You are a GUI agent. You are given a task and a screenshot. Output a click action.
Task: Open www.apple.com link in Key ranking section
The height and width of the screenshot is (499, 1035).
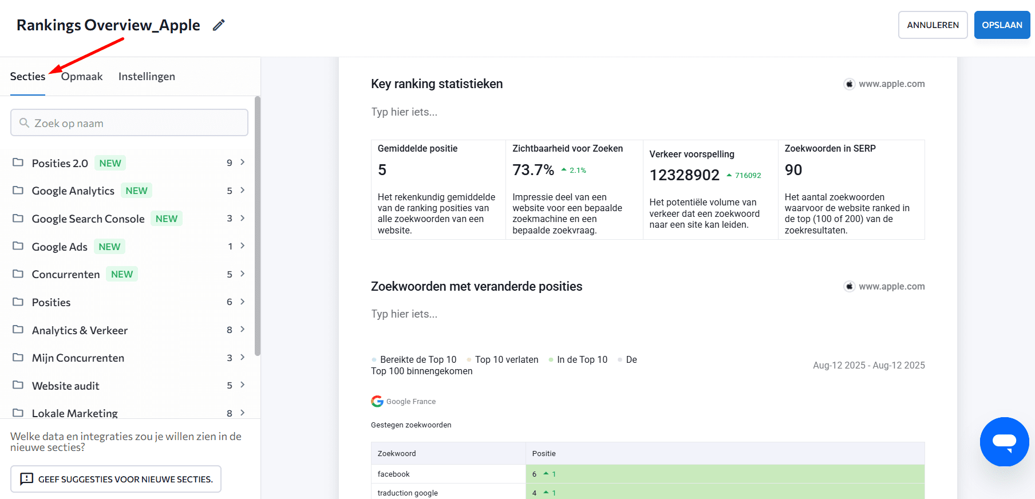891,84
